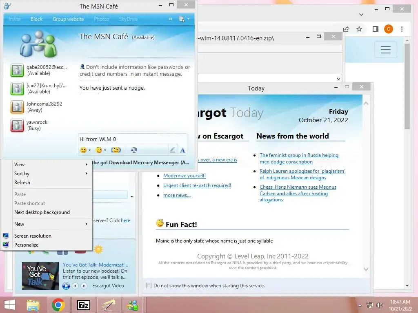Screen dimensions: 418x313
Task: Open dropdown arrow next to show-menu icon
Action: (x=188, y=19)
